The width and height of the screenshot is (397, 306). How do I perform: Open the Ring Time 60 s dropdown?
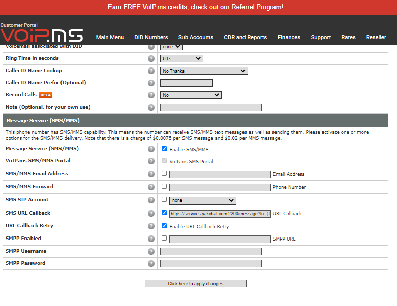coord(181,59)
